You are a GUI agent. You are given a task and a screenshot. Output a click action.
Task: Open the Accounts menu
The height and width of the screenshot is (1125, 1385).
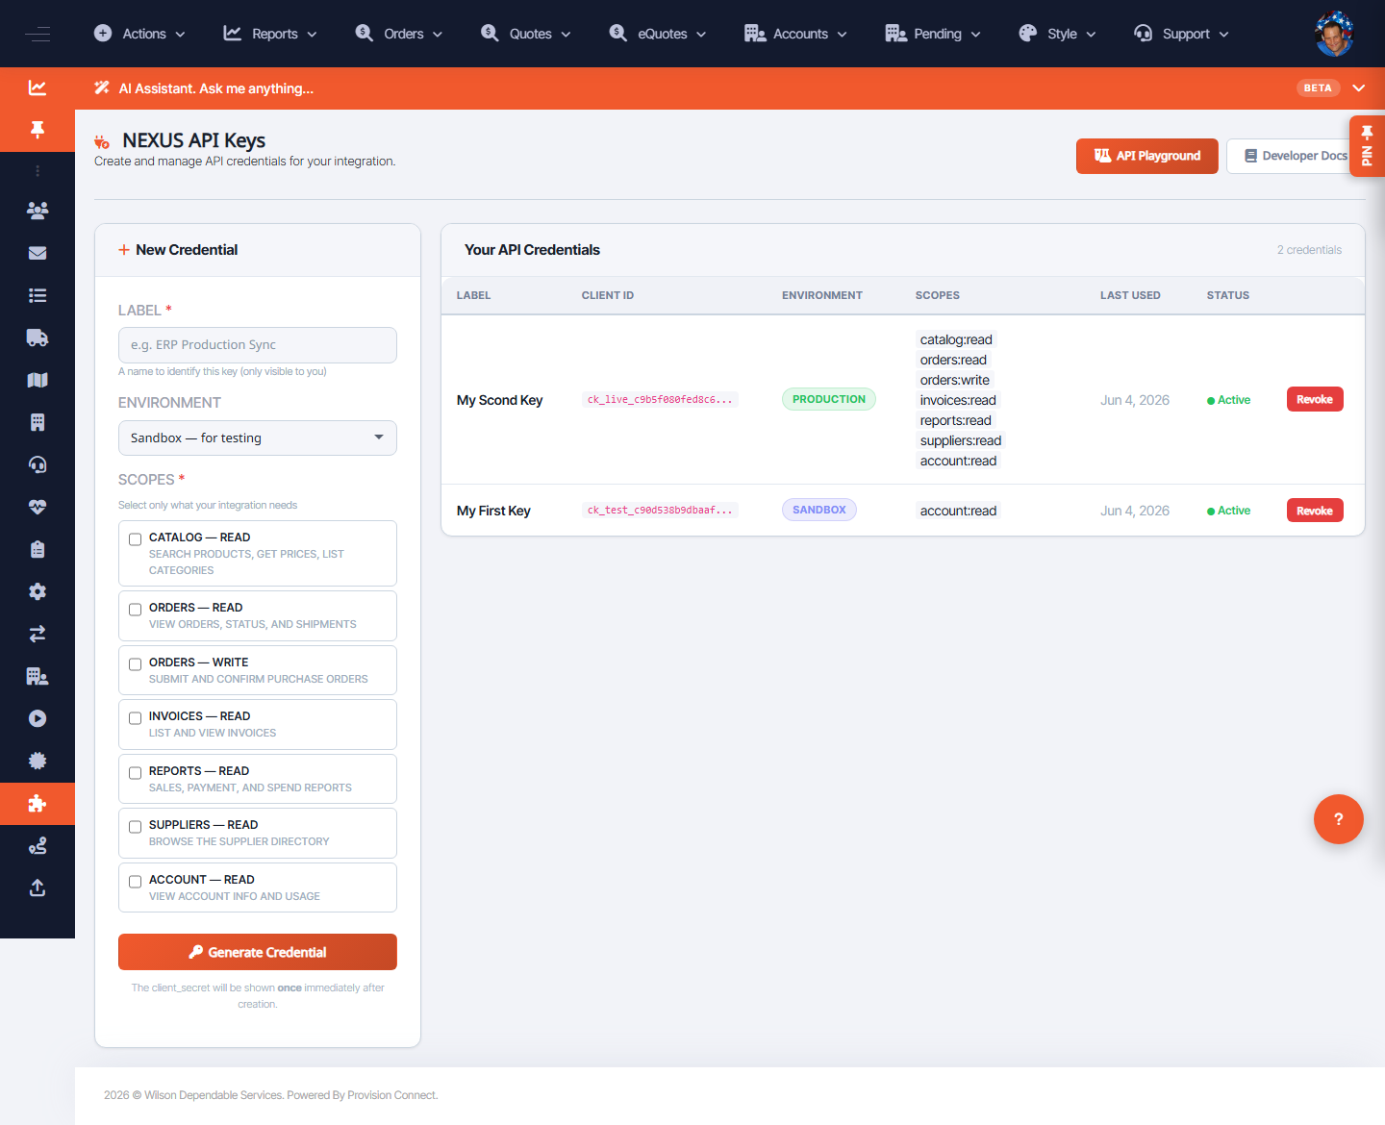(796, 34)
